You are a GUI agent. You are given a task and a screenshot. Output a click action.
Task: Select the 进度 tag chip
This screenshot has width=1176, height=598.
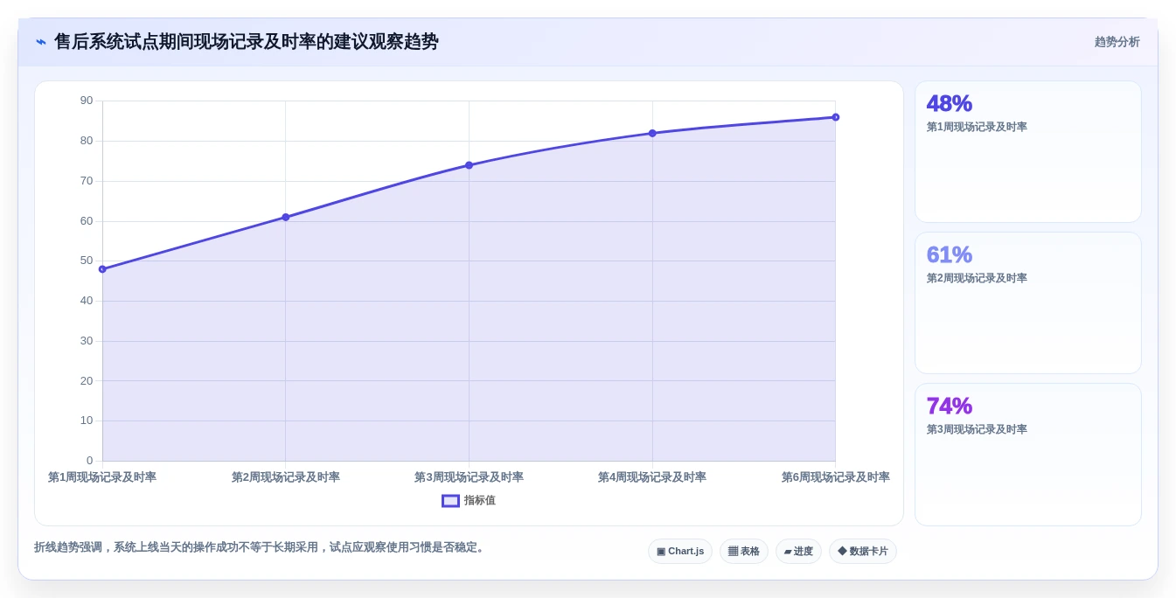(798, 552)
